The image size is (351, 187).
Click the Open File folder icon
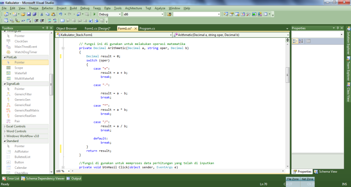(23, 14)
